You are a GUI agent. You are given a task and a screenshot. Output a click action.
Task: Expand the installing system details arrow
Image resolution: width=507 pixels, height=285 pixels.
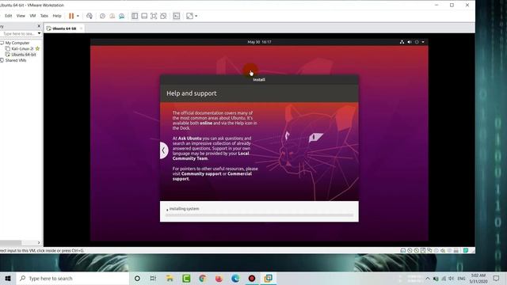pyautogui.click(x=167, y=209)
